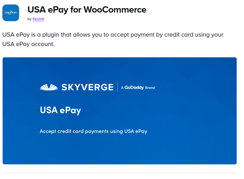Click the "by" label before Kestrel
This screenshot has height=179, width=244.
[x=29, y=19]
